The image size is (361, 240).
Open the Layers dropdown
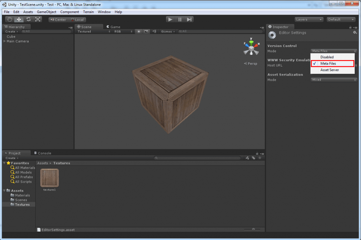(x=309, y=20)
